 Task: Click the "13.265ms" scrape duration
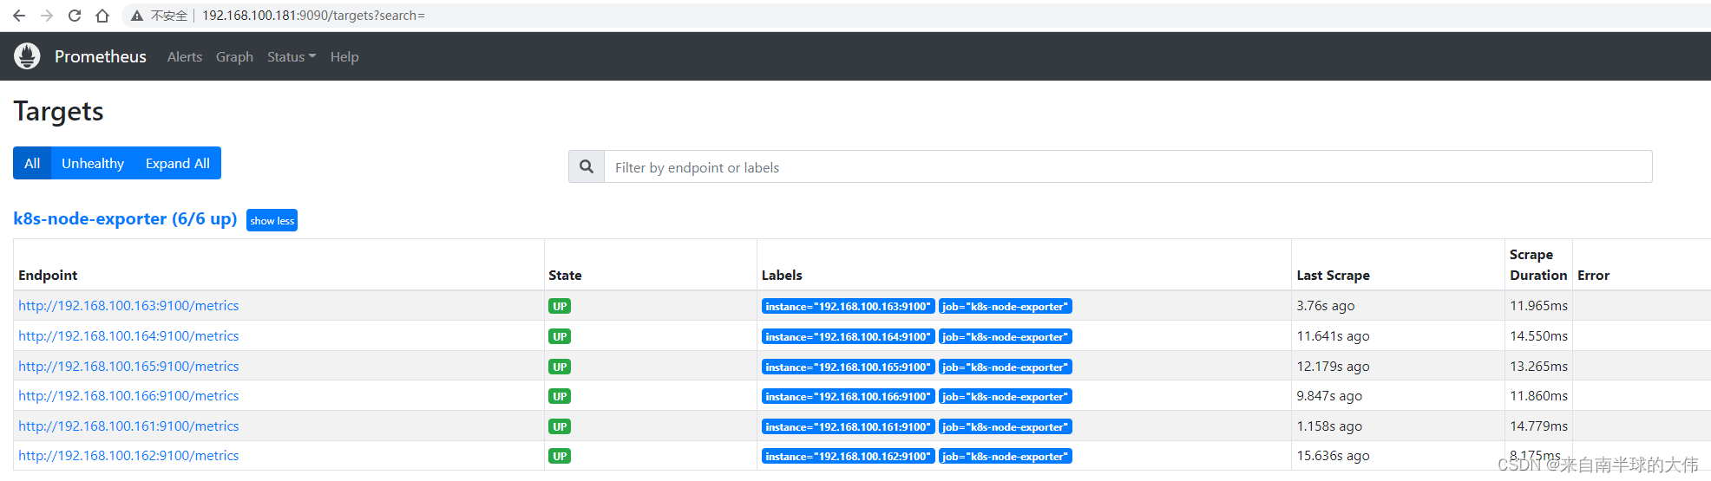(1538, 366)
